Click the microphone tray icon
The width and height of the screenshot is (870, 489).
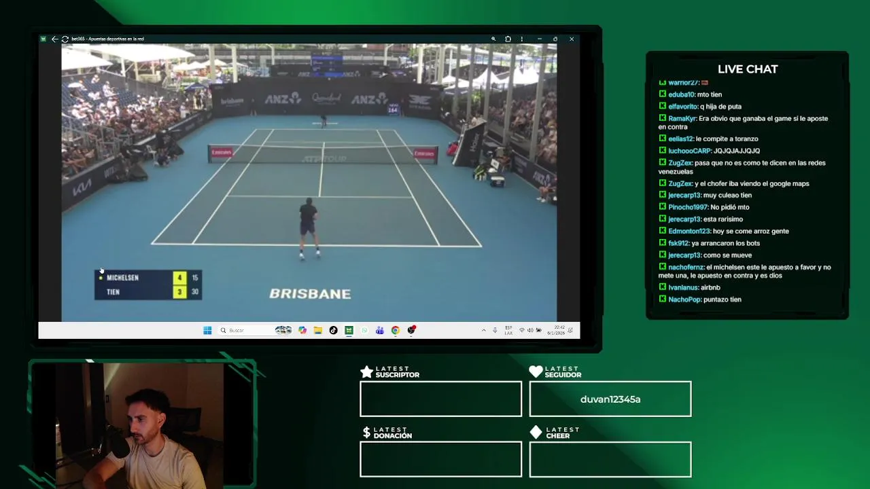(x=495, y=330)
